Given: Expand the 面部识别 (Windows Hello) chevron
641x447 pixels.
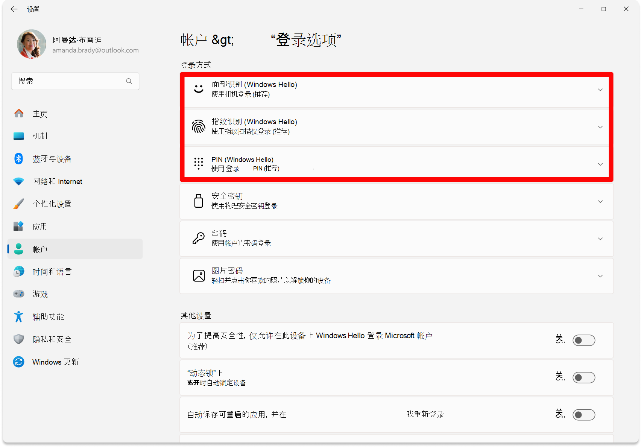Looking at the screenshot, I should [600, 90].
